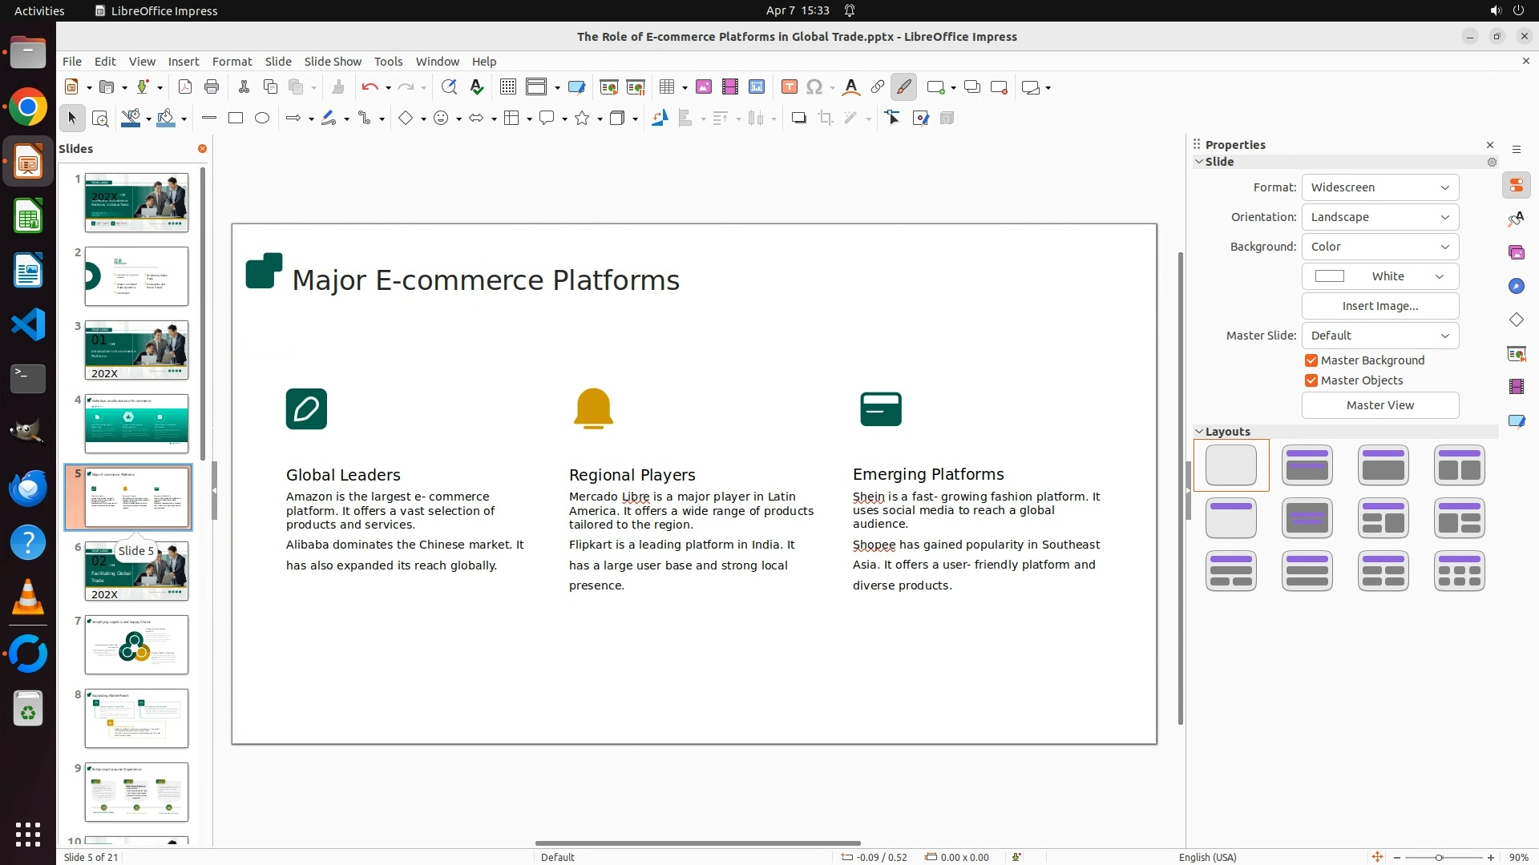Collapse the Layouts section expander
Image resolution: width=1539 pixels, height=865 pixels.
(x=1199, y=432)
